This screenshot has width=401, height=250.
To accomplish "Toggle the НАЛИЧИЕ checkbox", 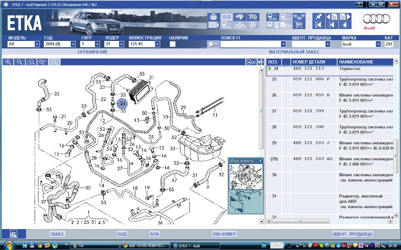I will 173,44.
